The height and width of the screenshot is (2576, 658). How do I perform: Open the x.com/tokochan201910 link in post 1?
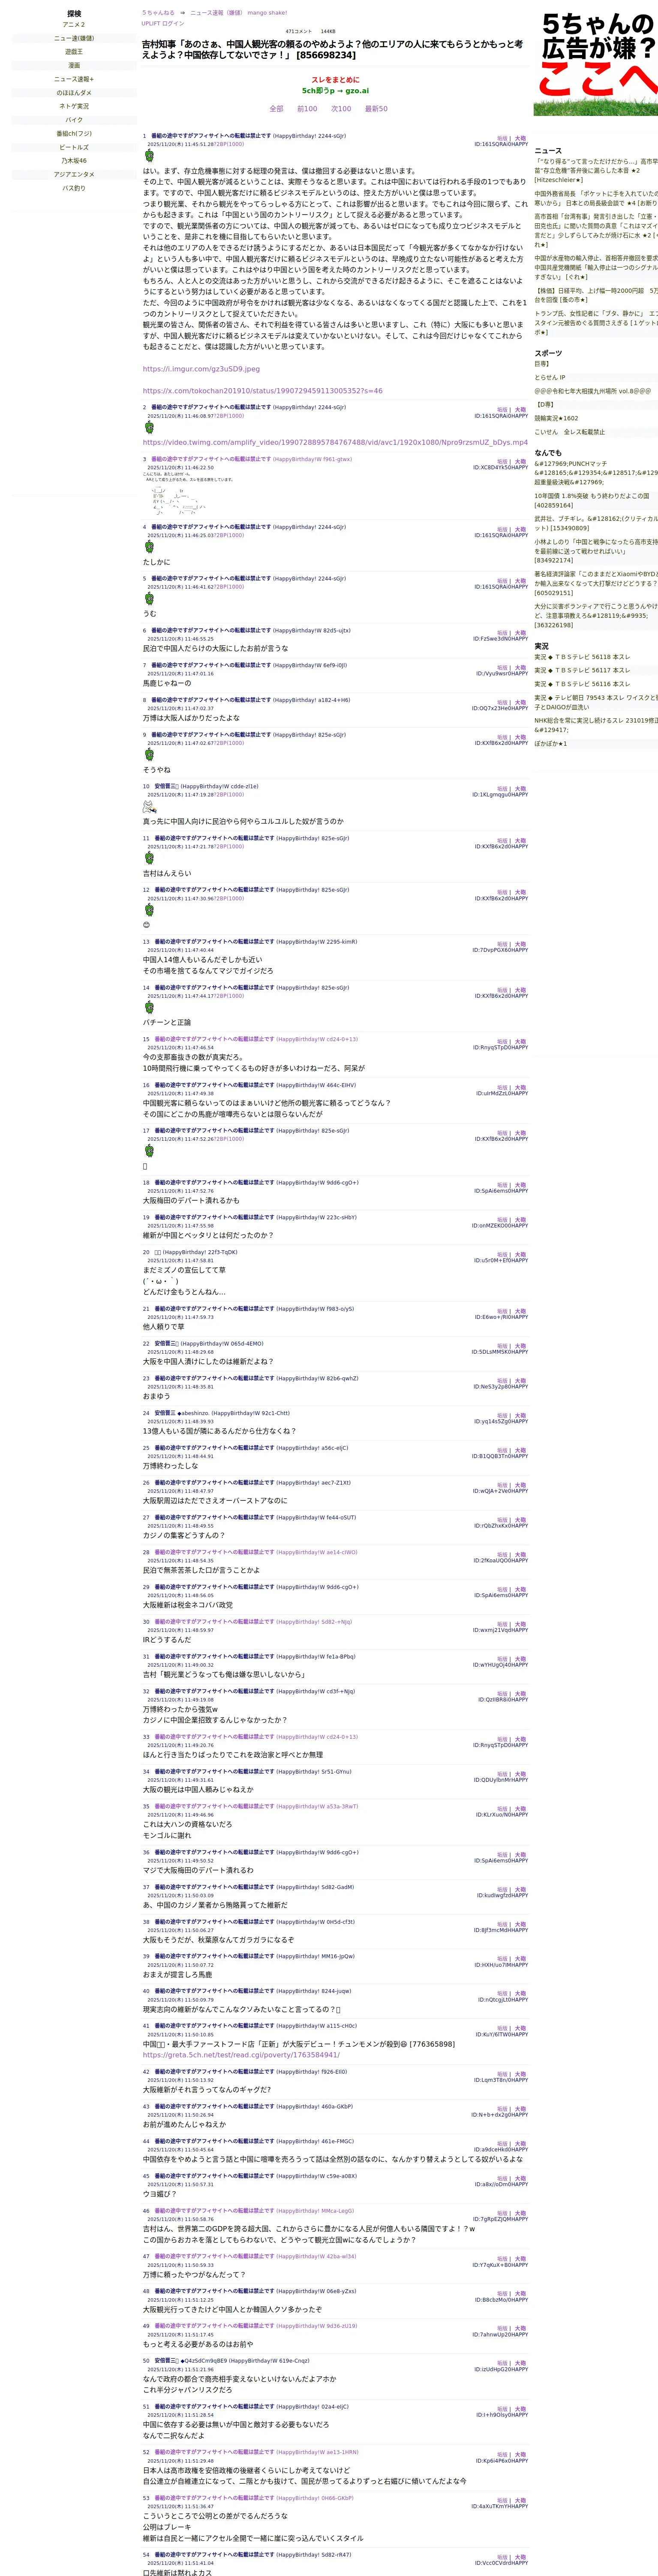pos(263,391)
